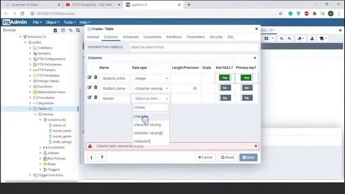This screenshot has width=345, height=194.
Task: Click the Inherited from table(s) select field
Action: [194, 47]
